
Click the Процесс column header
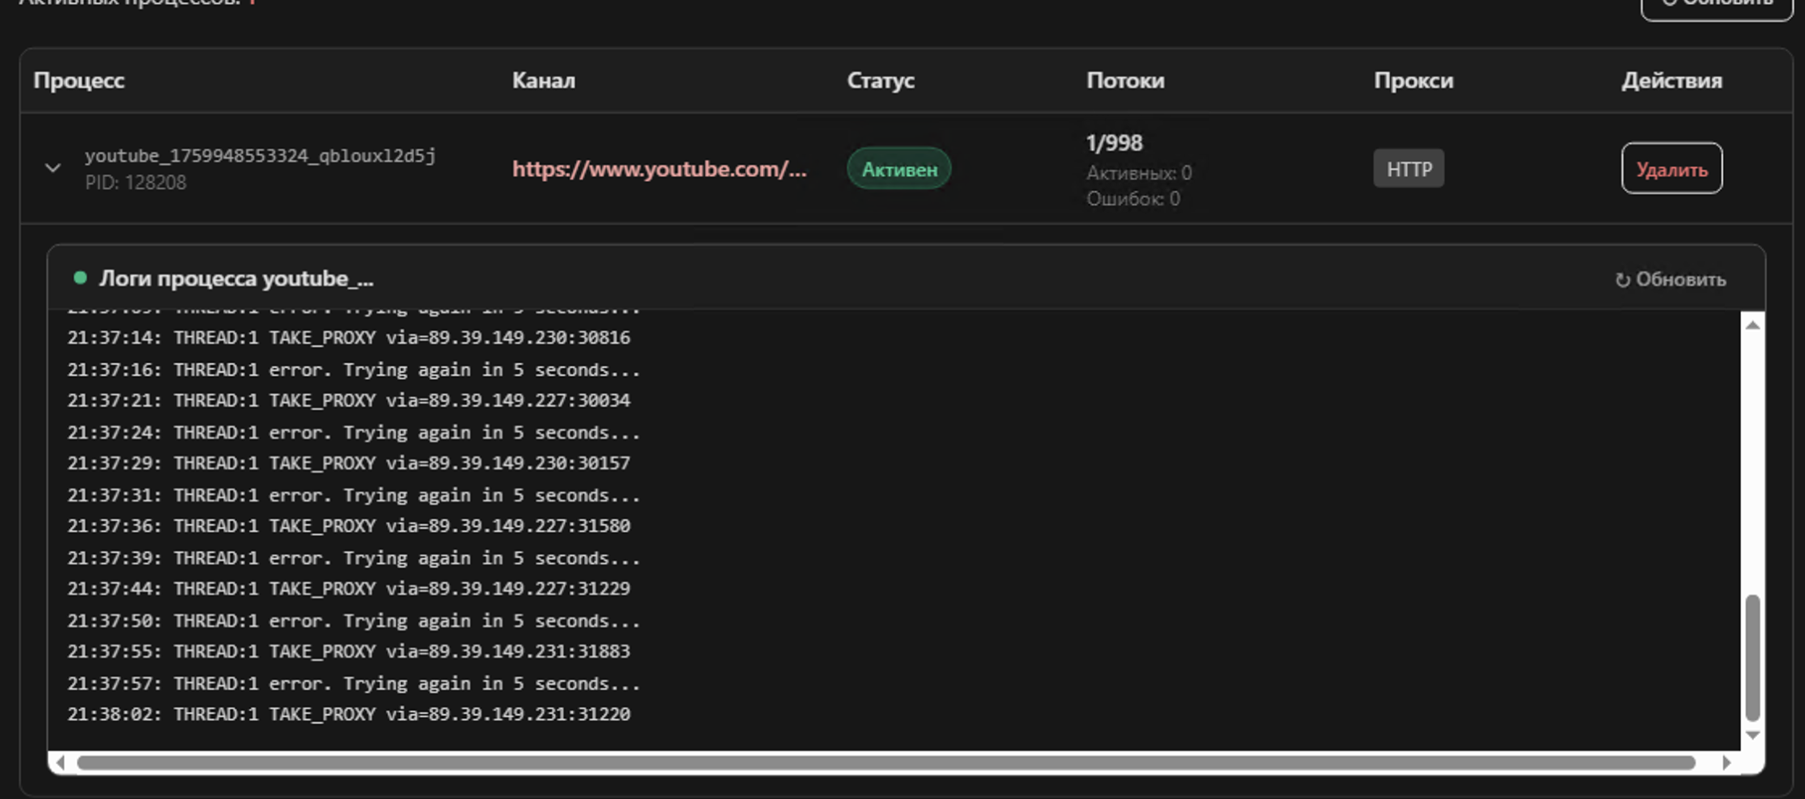pyautogui.click(x=79, y=81)
